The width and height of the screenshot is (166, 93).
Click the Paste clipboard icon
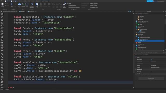(2, 4)
